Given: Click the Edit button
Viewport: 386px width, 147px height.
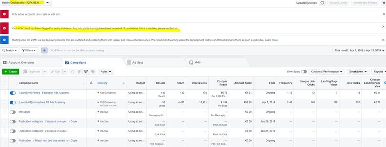Looking at the screenshot, I should (56, 72).
